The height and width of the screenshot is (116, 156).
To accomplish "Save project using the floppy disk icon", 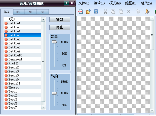I will coord(96,11).
